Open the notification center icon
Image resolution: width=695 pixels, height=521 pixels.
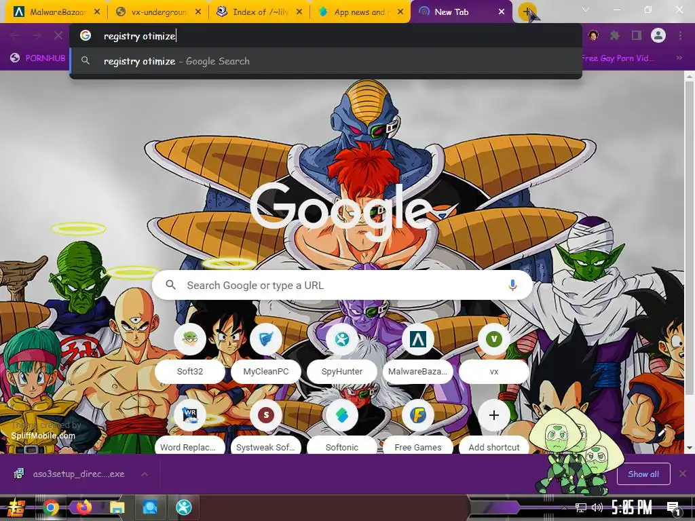tap(673, 508)
